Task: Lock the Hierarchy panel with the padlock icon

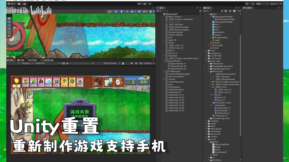Action: pos(197,8)
